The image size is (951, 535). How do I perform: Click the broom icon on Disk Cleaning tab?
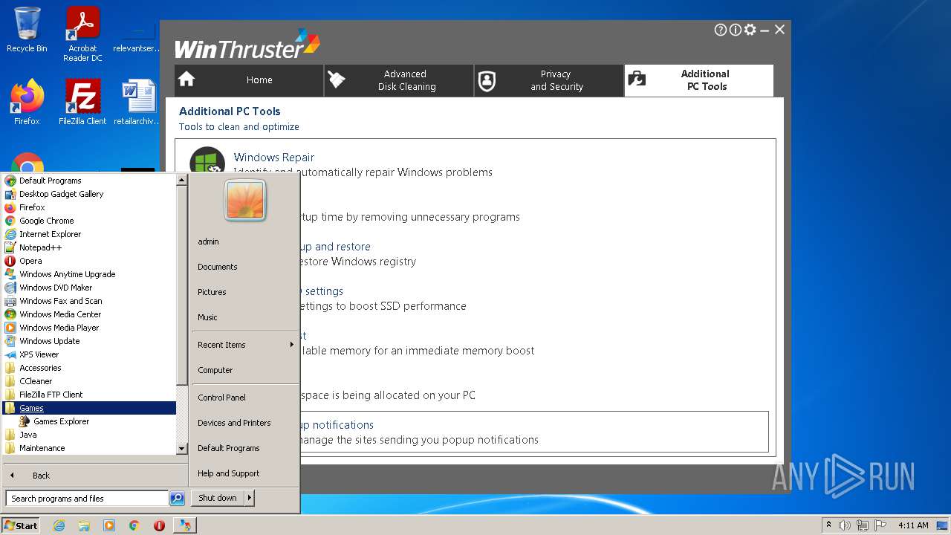point(337,80)
